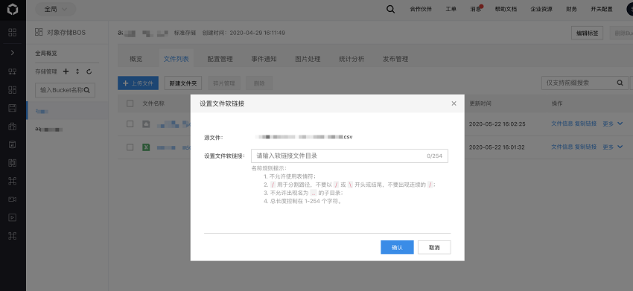Screen dimensions: 633x291
Task: Tick the checkbox of the Excel file row
Action: (130, 147)
